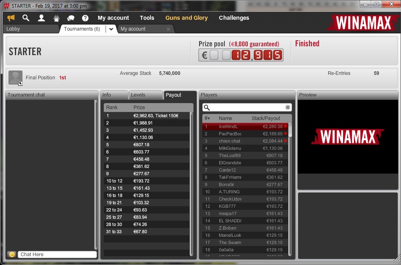This screenshot has height=265, width=401.
Task: Click rank 1 prize €2,962.63, Ticket 150€
Action: (x=156, y=116)
